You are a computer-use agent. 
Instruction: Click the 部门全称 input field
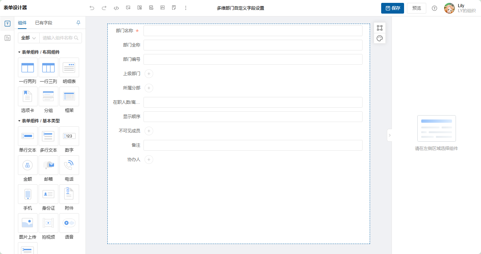pos(253,45)
